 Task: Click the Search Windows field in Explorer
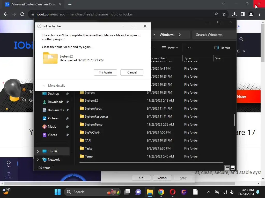click(x=214, y=35)
